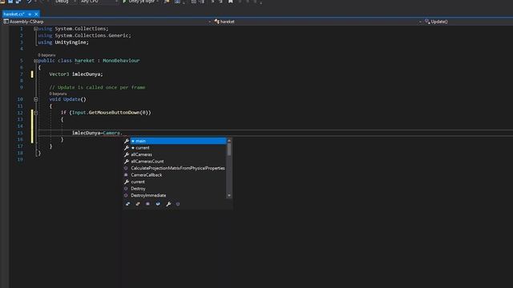The height and width of the screenshot is (288, 513).
Task: Click line number 15 in the gutter
Action: tap(20, 134)
